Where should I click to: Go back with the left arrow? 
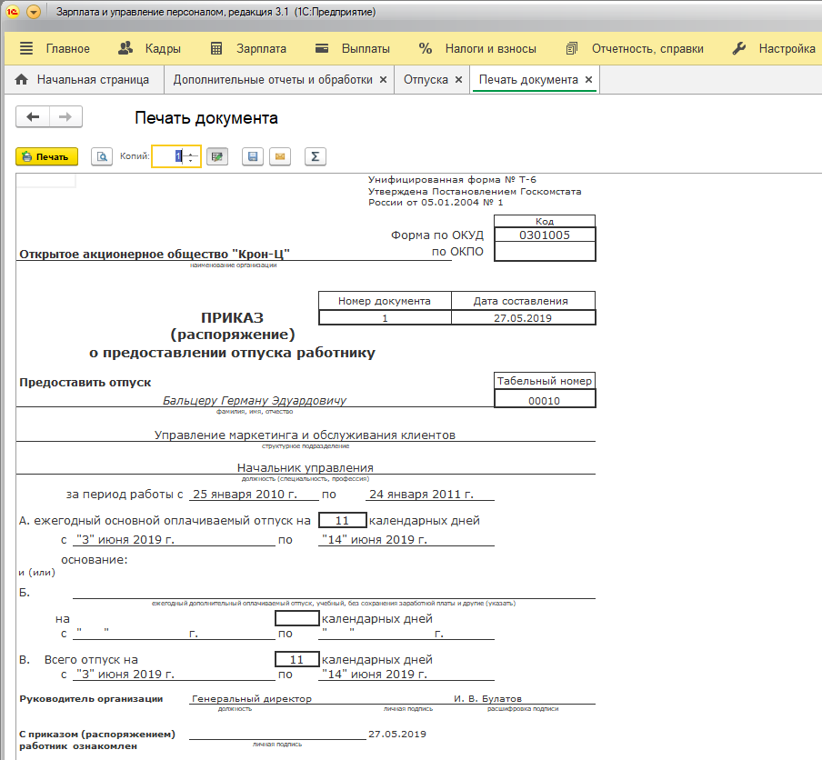34,117
